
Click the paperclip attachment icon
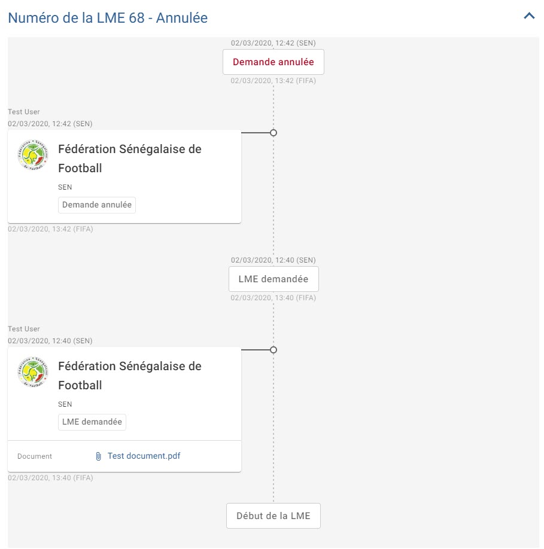click(98, 456)
